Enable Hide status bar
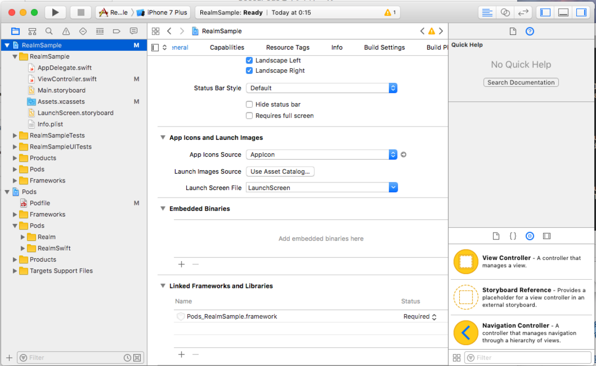Screen dimensions: 596x366 [x=249, y=104]
